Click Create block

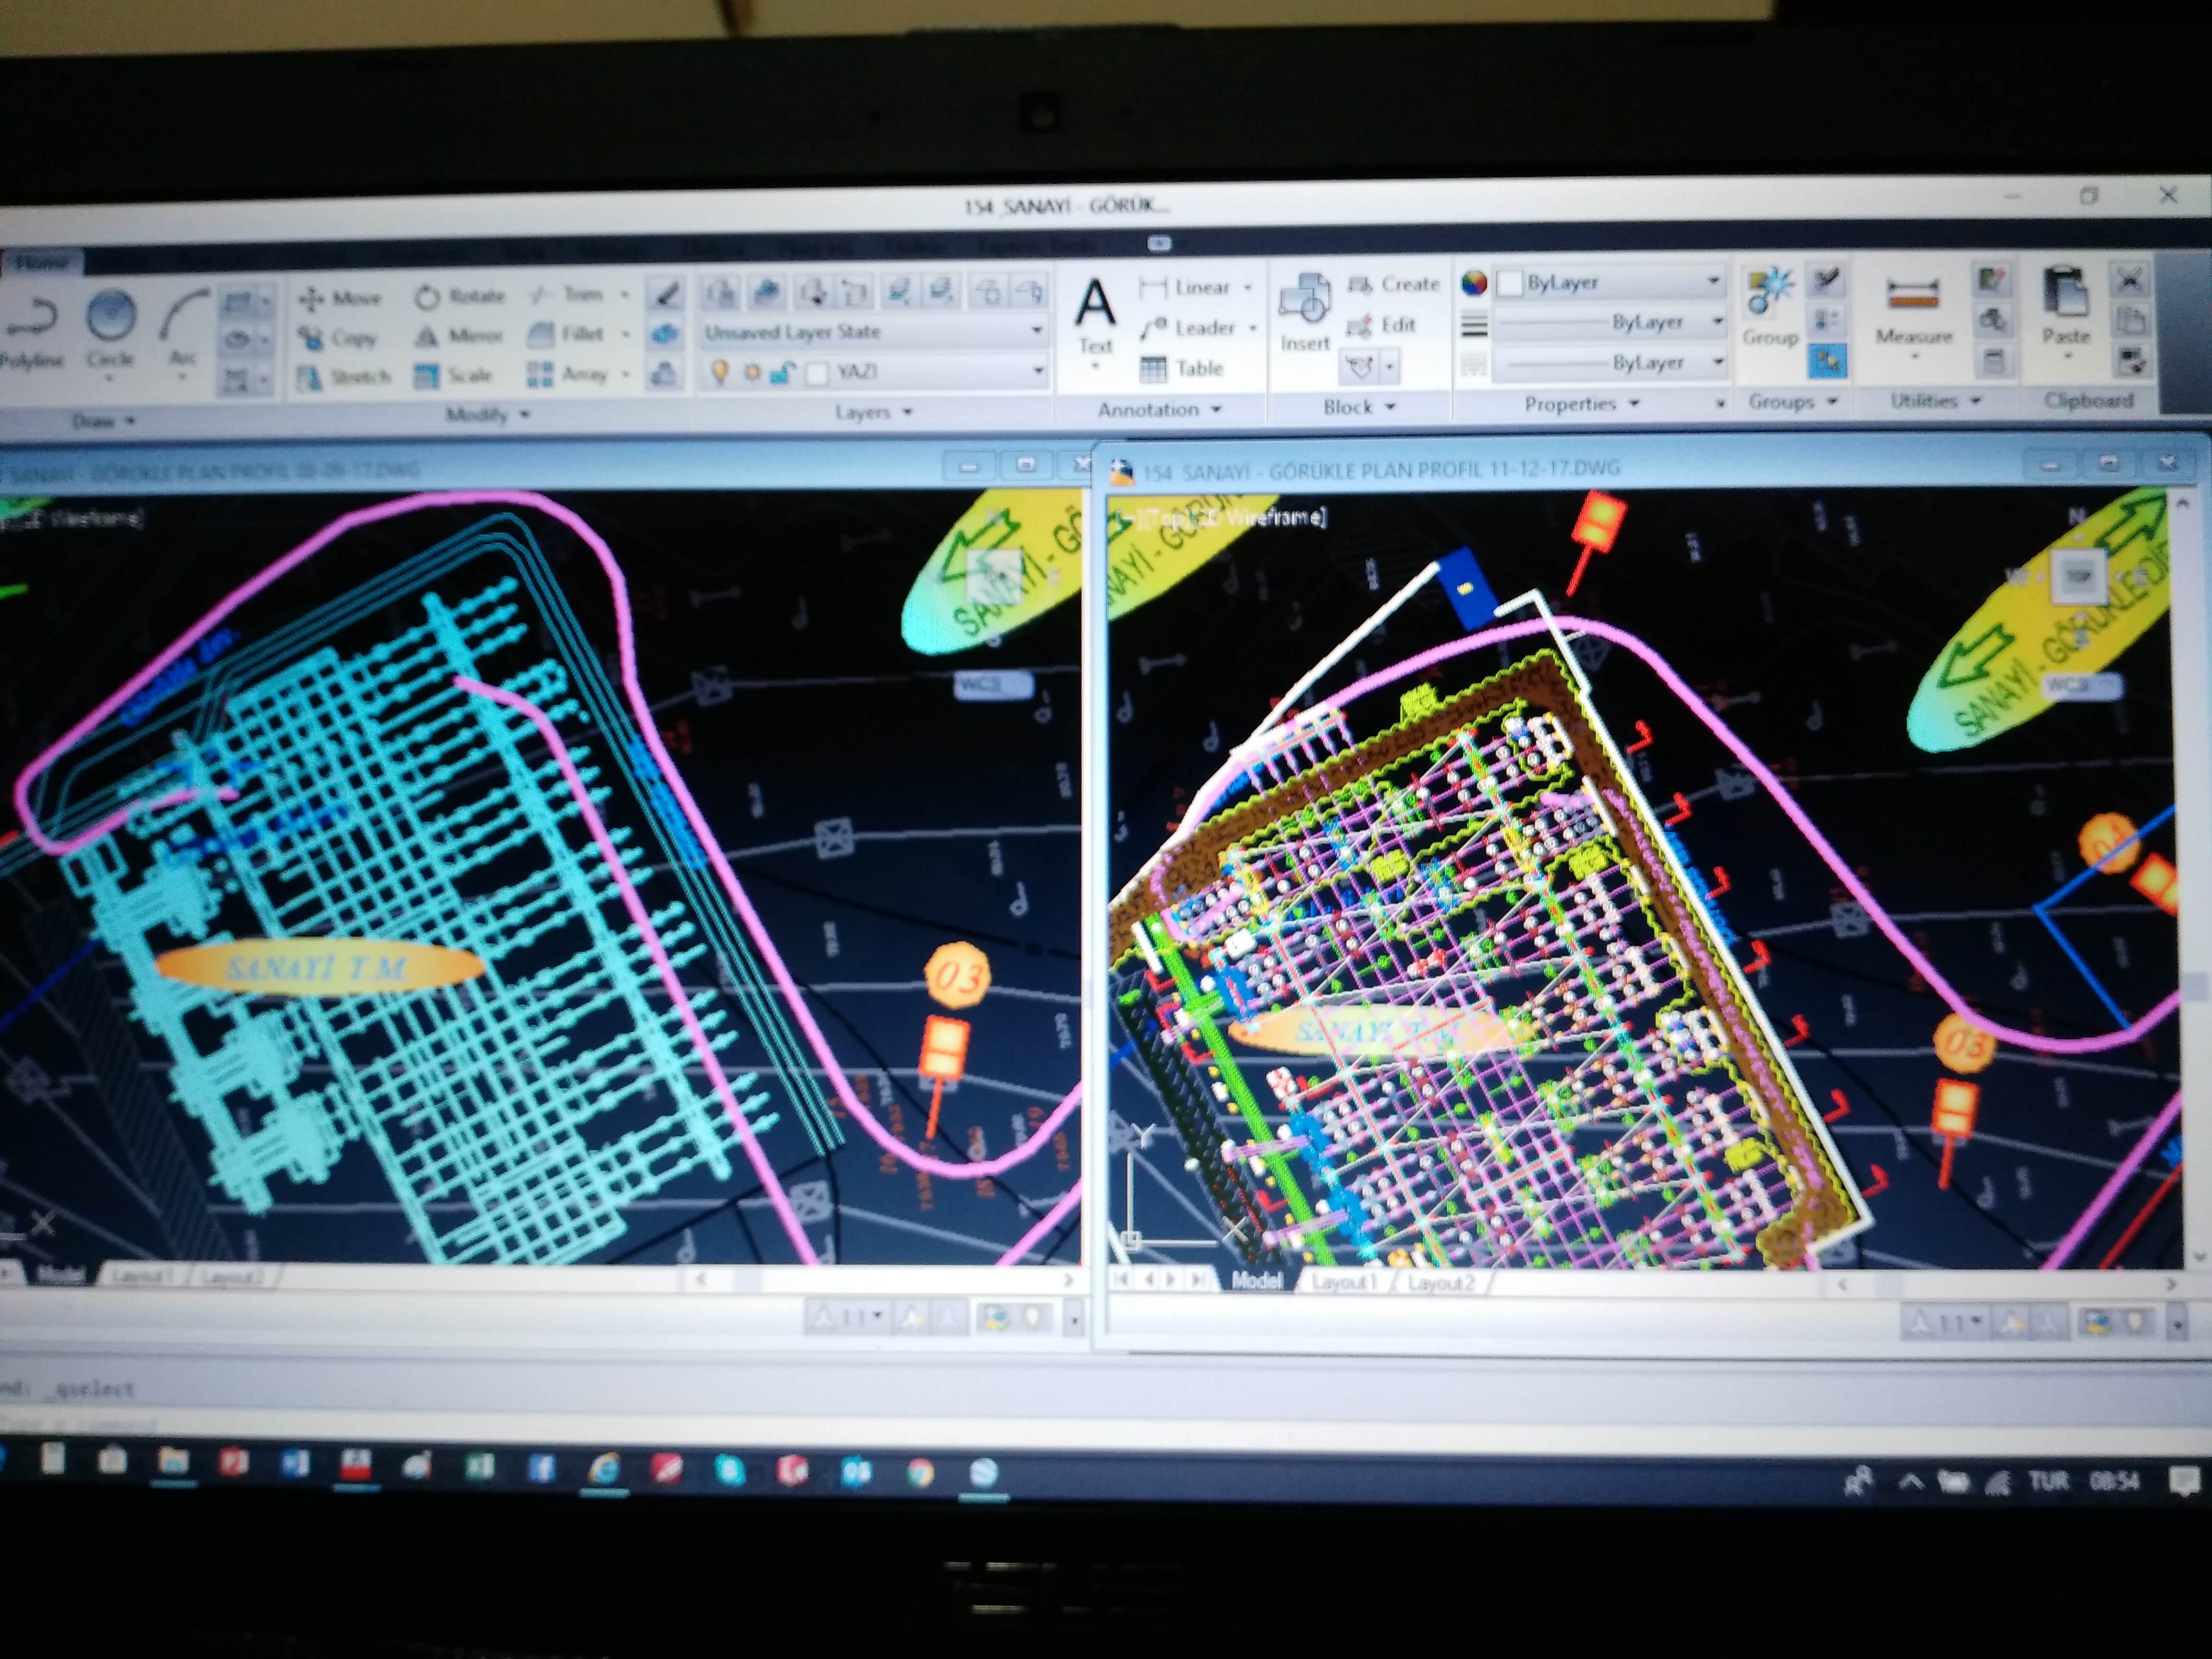click(1393, 285)
